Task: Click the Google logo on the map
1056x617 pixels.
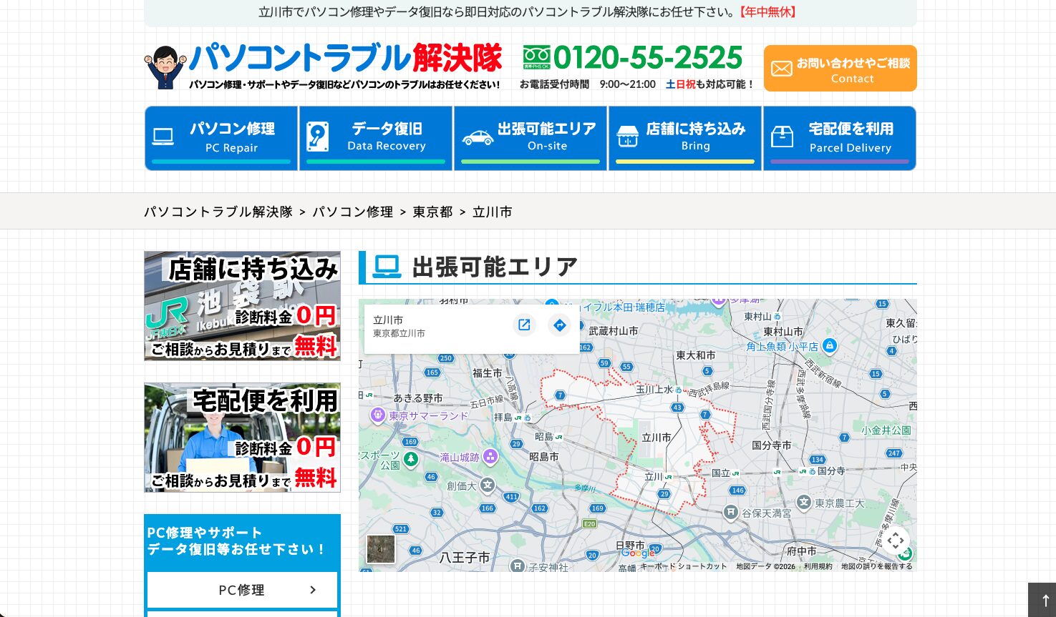Action: click(638, 553)
